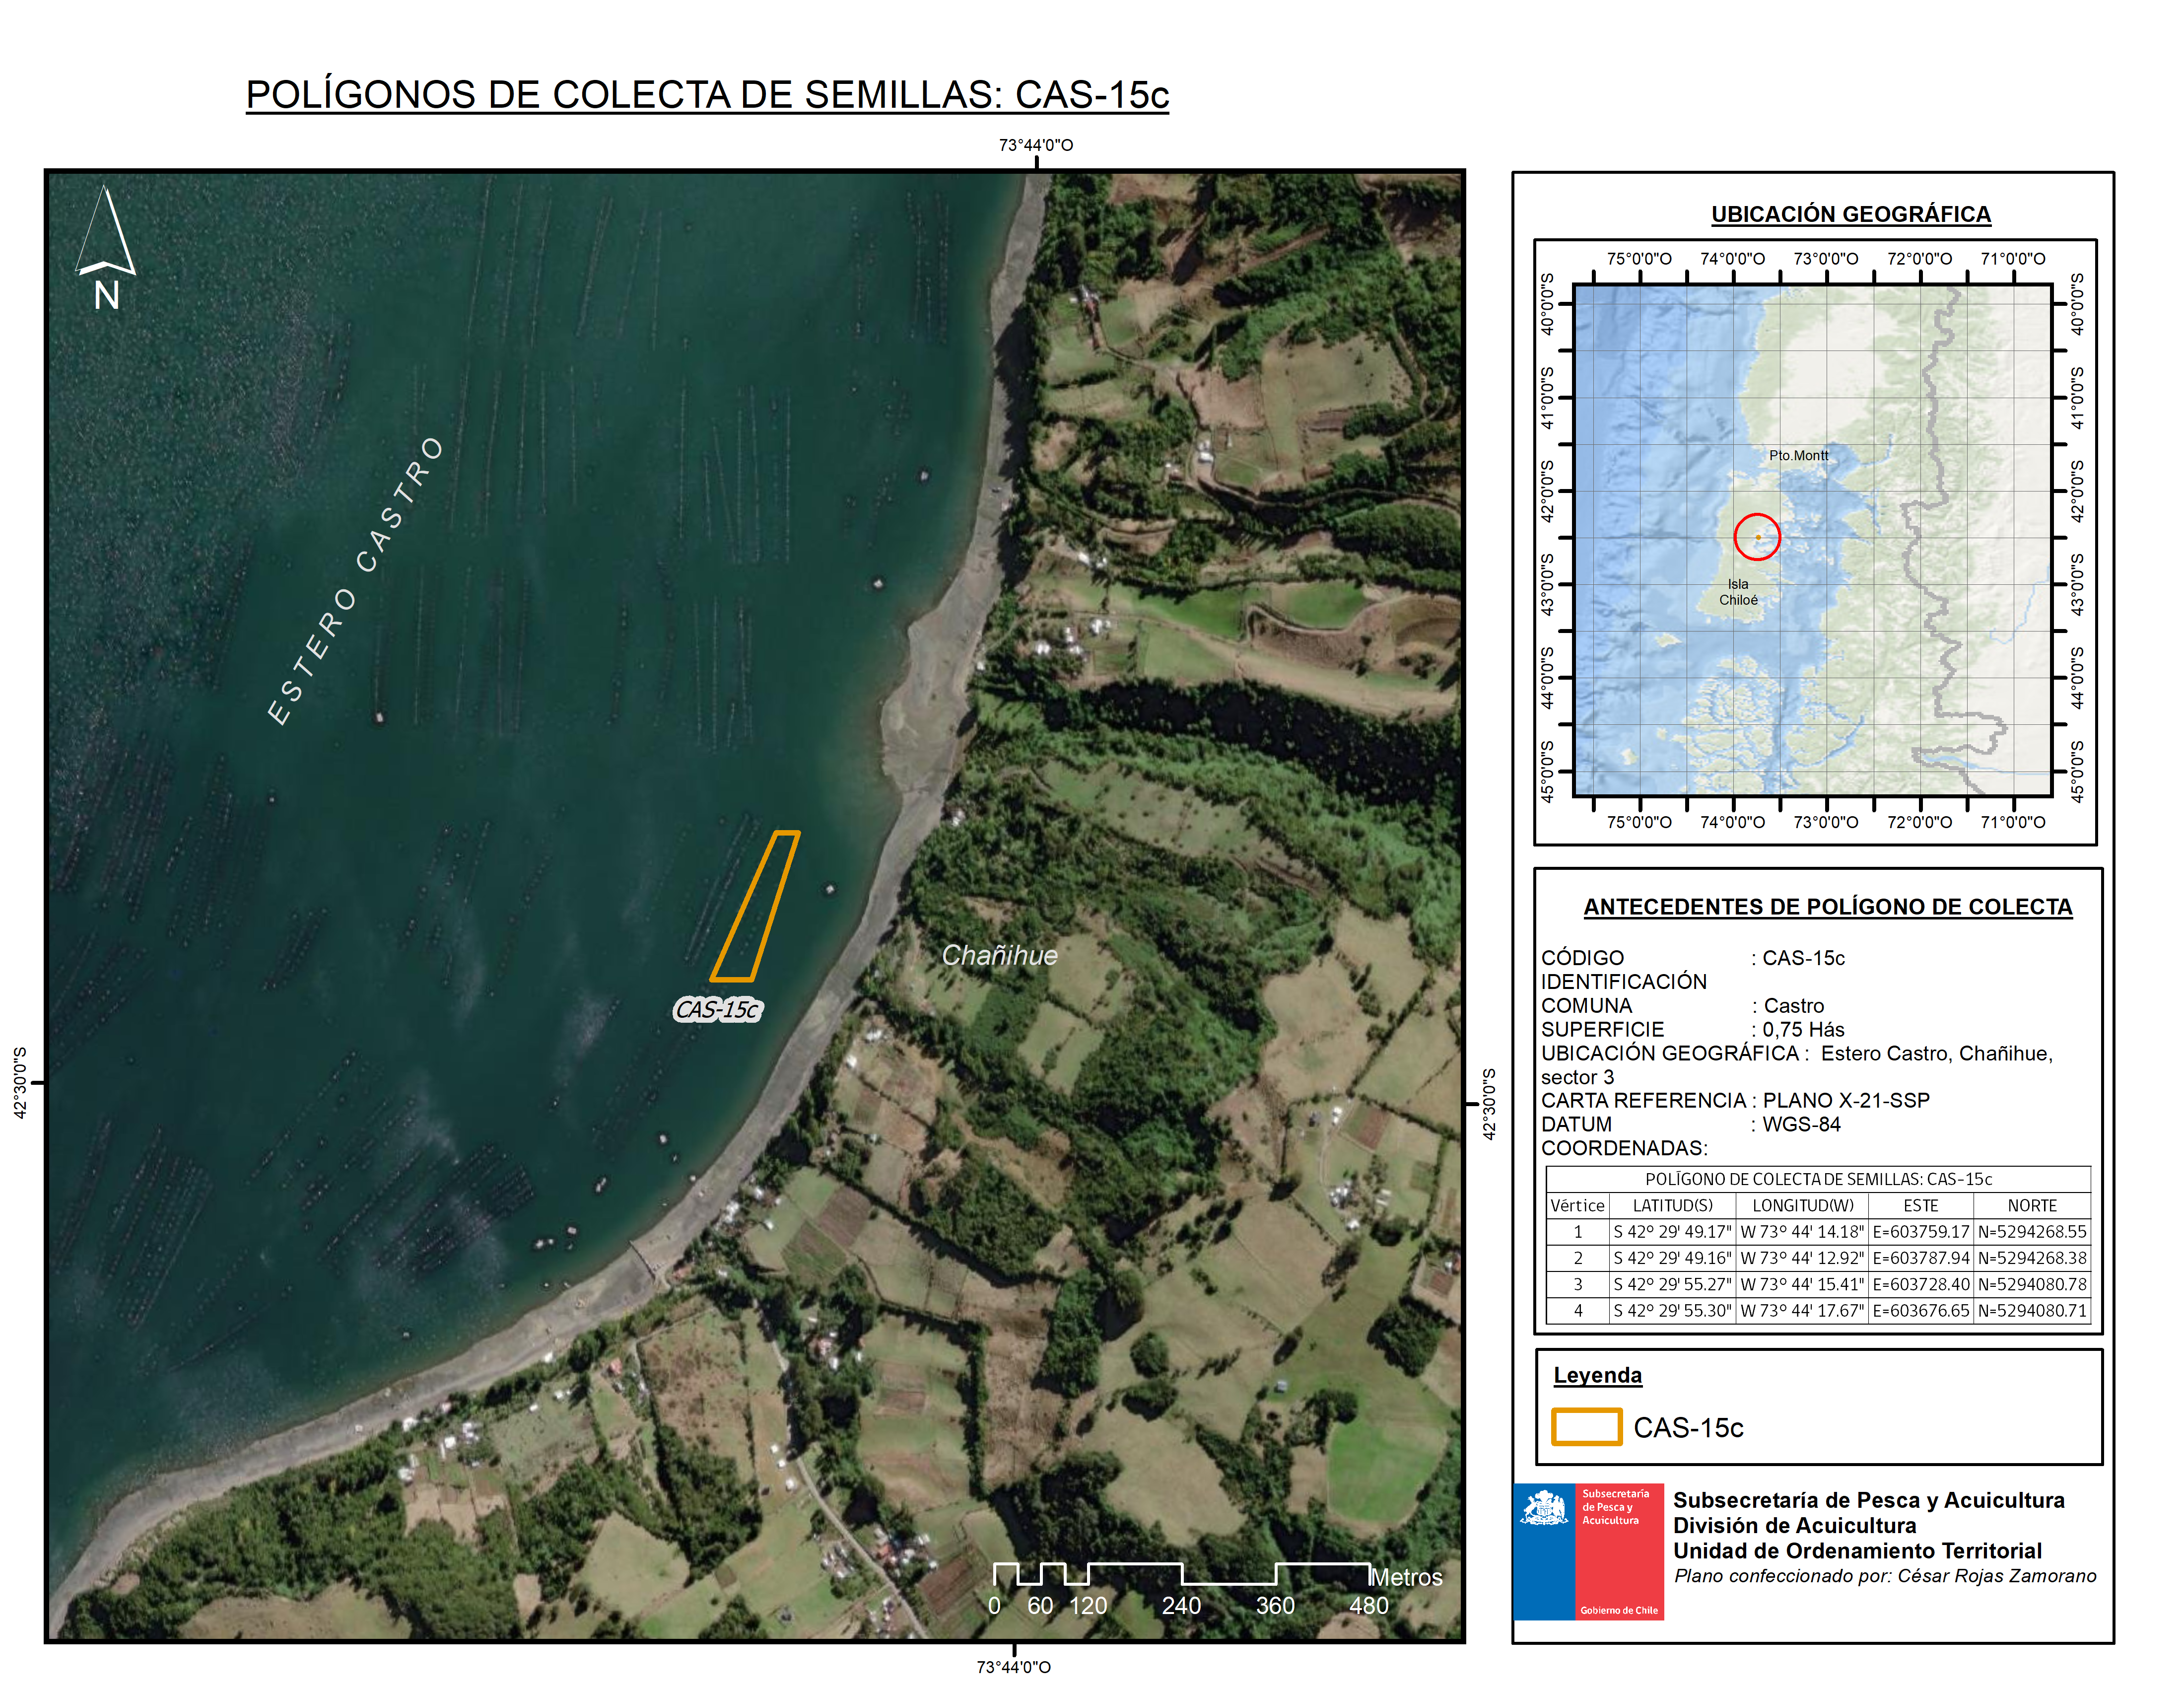Click vertex 1 latitude S 42° 29' 49.17"

point(1672,1232)
